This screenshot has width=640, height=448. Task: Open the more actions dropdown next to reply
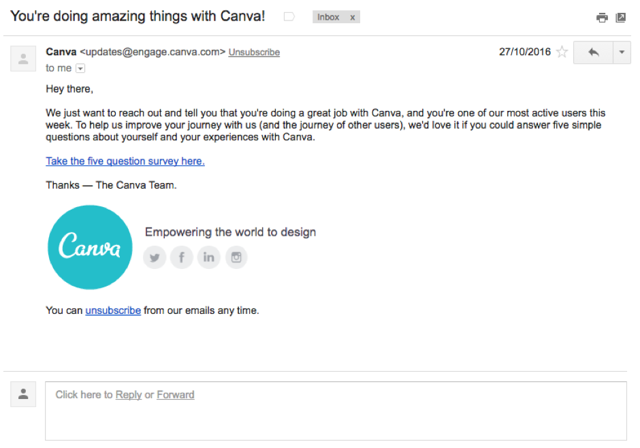click(622, 52)
